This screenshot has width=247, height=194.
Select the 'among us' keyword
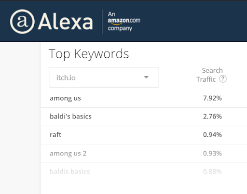coord(65,98)
